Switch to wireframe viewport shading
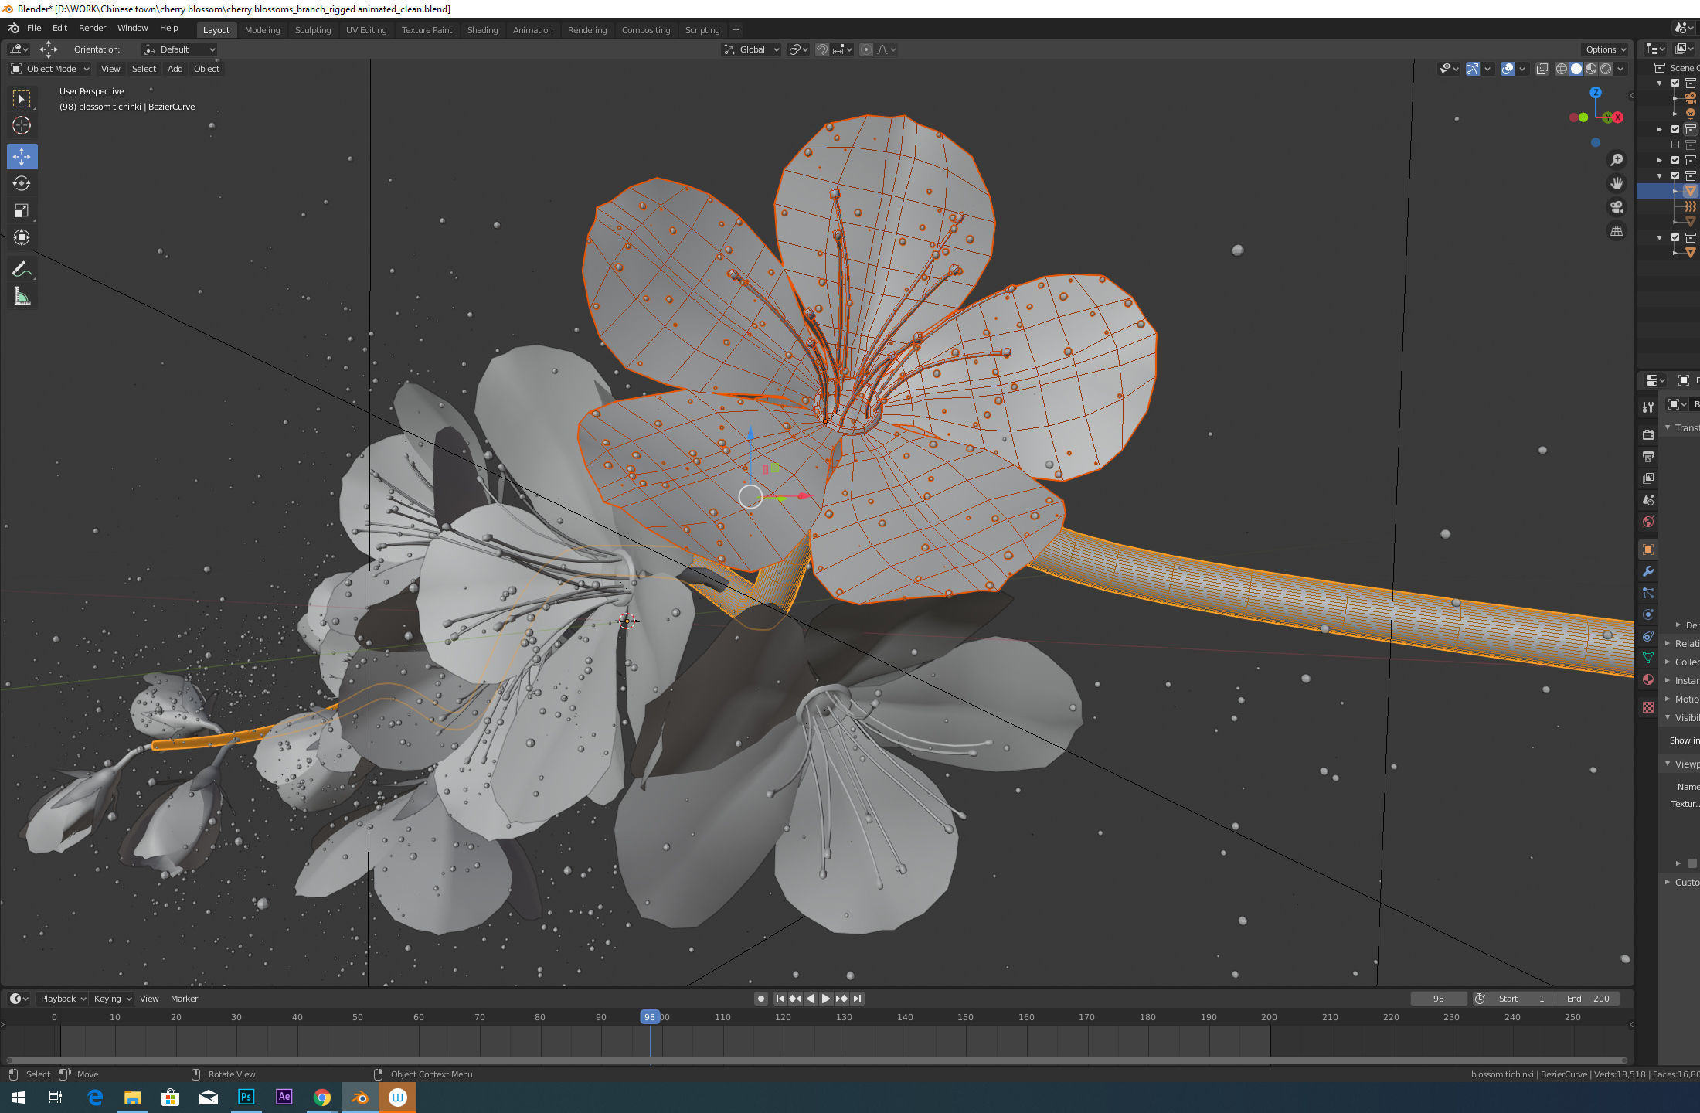Image resolution: width=1700 pixels, height=1113 pixels. (1562, 69)
